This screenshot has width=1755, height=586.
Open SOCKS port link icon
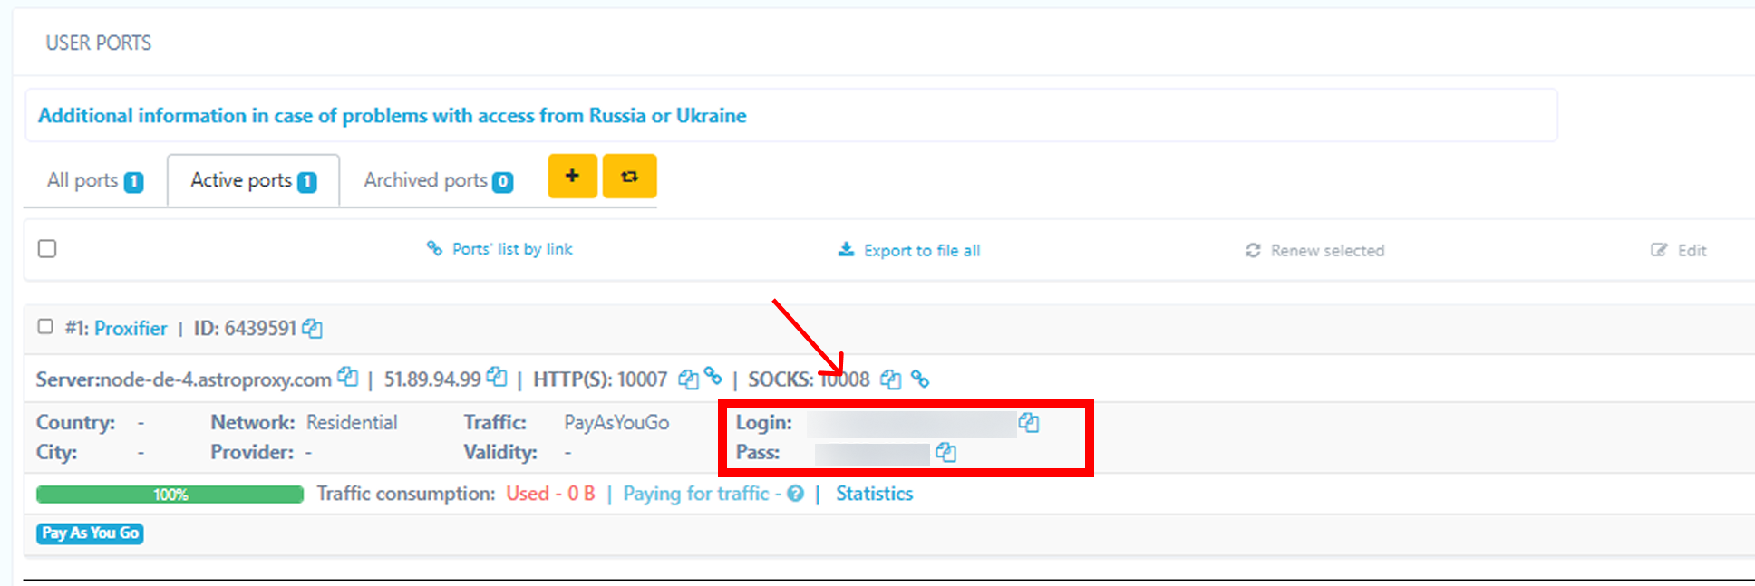[x=920, y=379]
